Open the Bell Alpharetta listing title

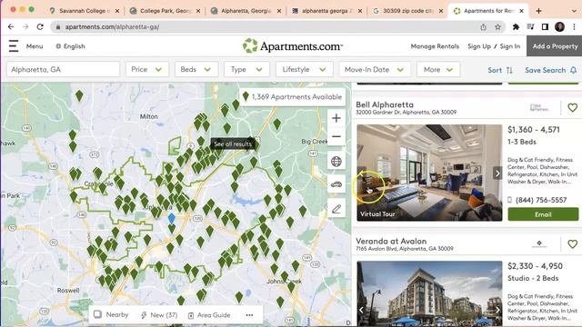pos(385,104)
